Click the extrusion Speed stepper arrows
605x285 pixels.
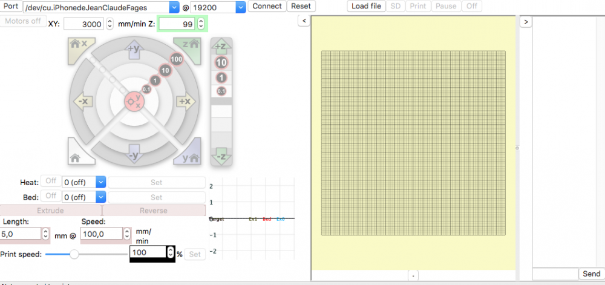127,234
